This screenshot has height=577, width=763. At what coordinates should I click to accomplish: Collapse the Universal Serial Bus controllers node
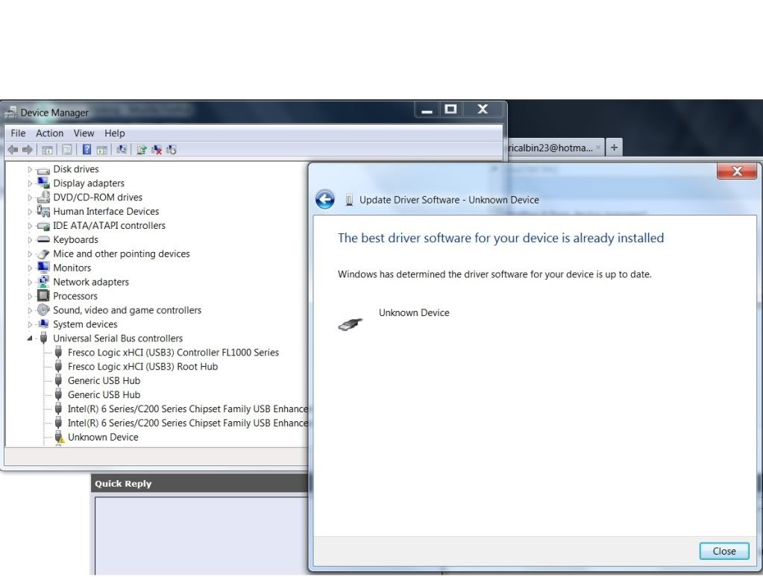coord(30,338)
